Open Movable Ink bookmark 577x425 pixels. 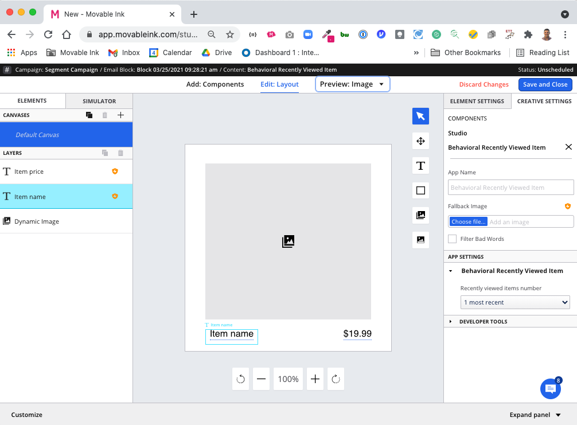[73, 53]
